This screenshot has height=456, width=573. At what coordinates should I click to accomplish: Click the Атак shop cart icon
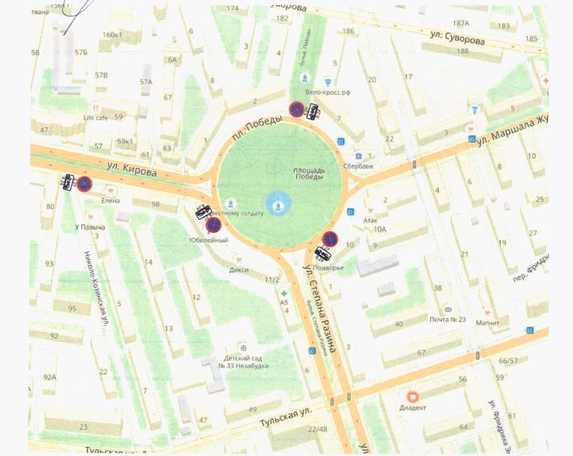[x=370, y=211]
